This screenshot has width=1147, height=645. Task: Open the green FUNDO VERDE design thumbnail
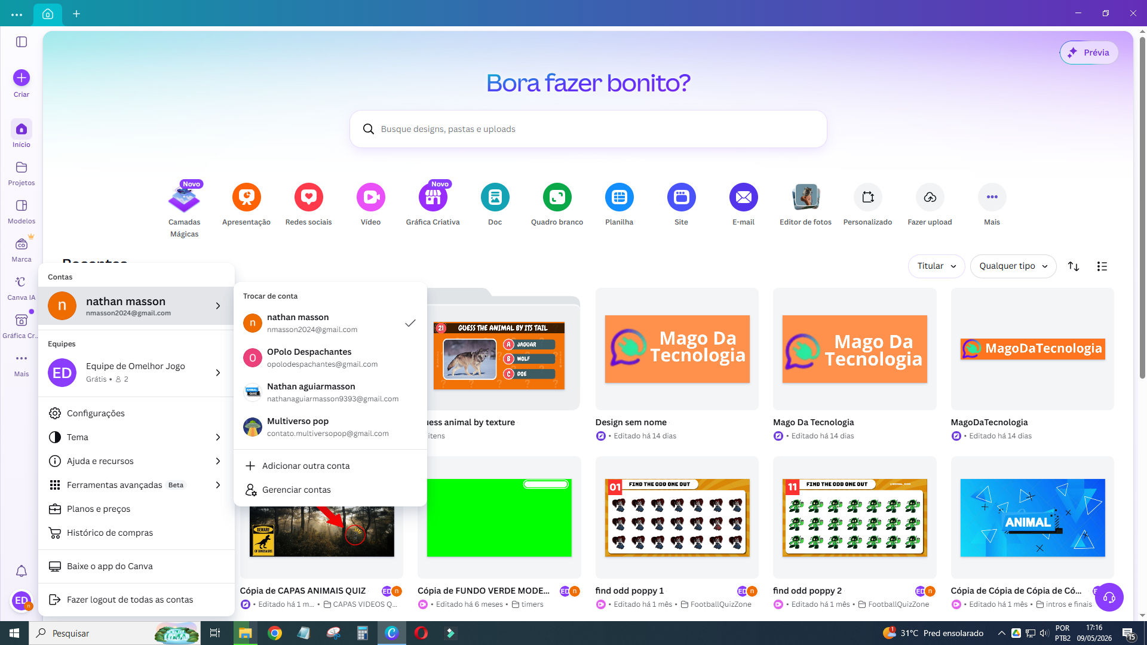point(499,517)
